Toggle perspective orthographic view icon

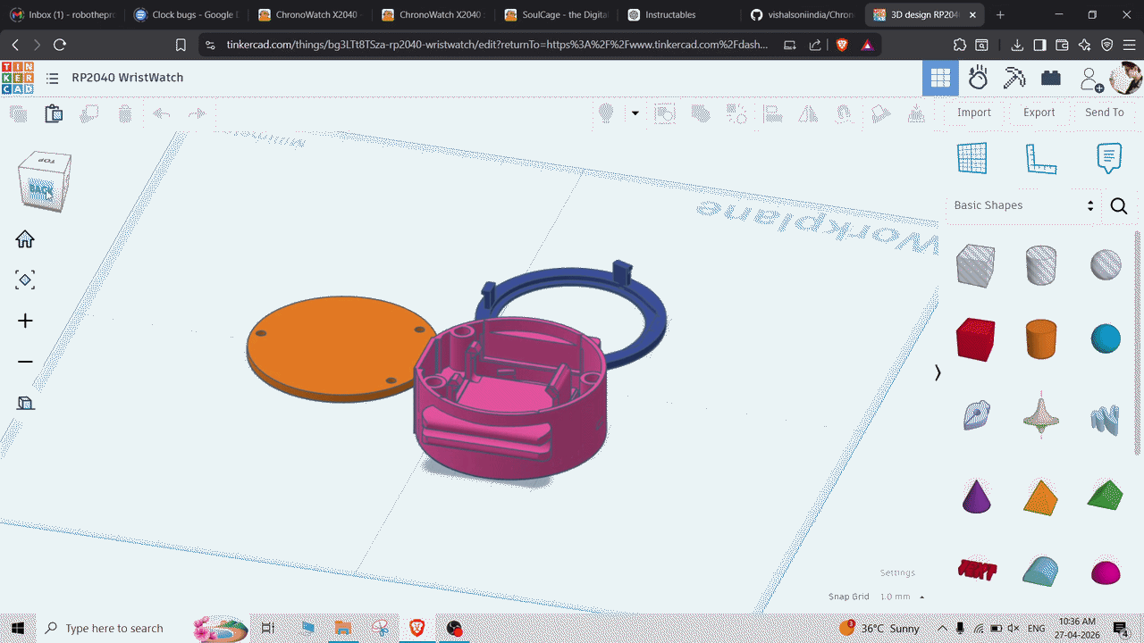pos(25,403)
